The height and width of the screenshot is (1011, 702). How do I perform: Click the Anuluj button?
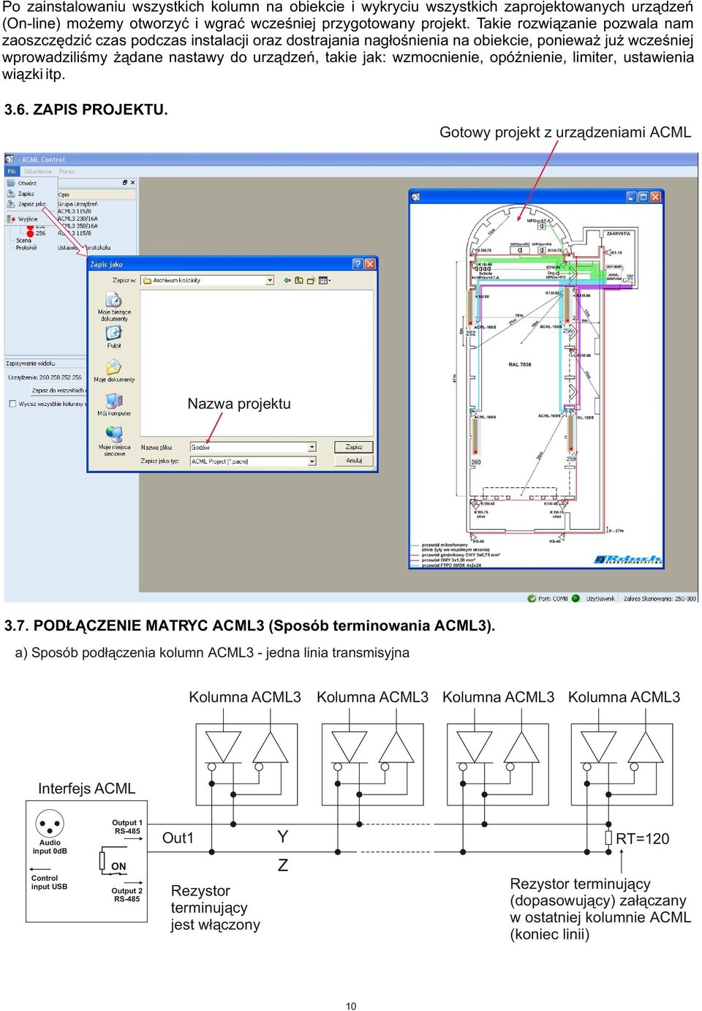(354, 461)
